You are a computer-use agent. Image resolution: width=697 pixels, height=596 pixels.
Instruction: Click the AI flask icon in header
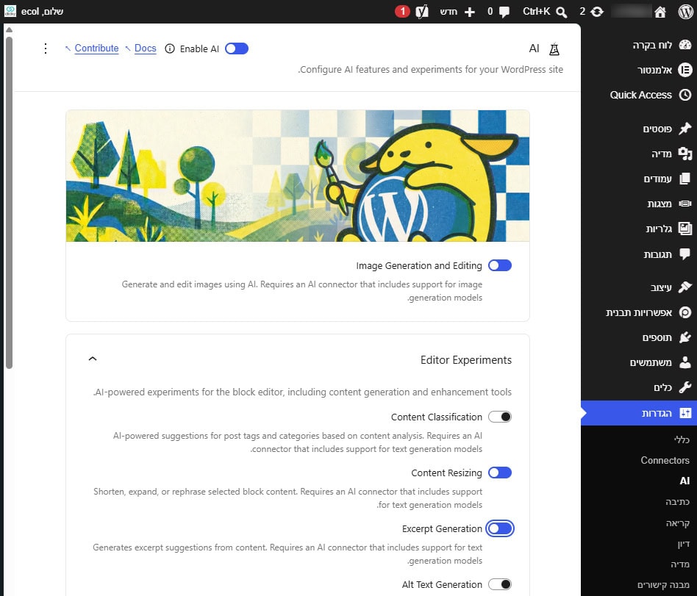coord(554,49)
